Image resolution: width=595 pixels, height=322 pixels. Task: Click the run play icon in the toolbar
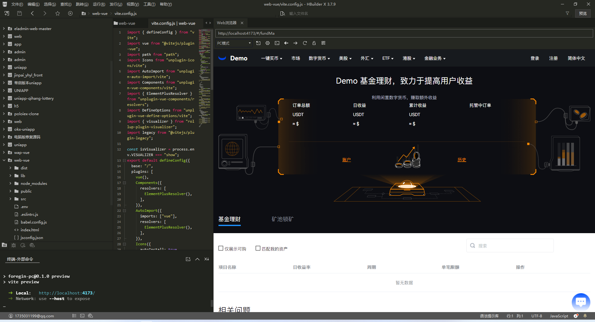(70, 13)
